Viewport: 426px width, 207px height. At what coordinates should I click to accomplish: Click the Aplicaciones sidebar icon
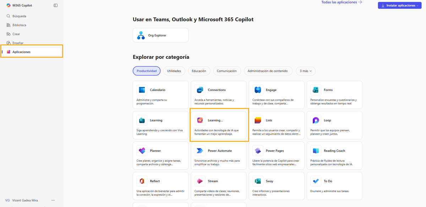[x=9, y=52]
